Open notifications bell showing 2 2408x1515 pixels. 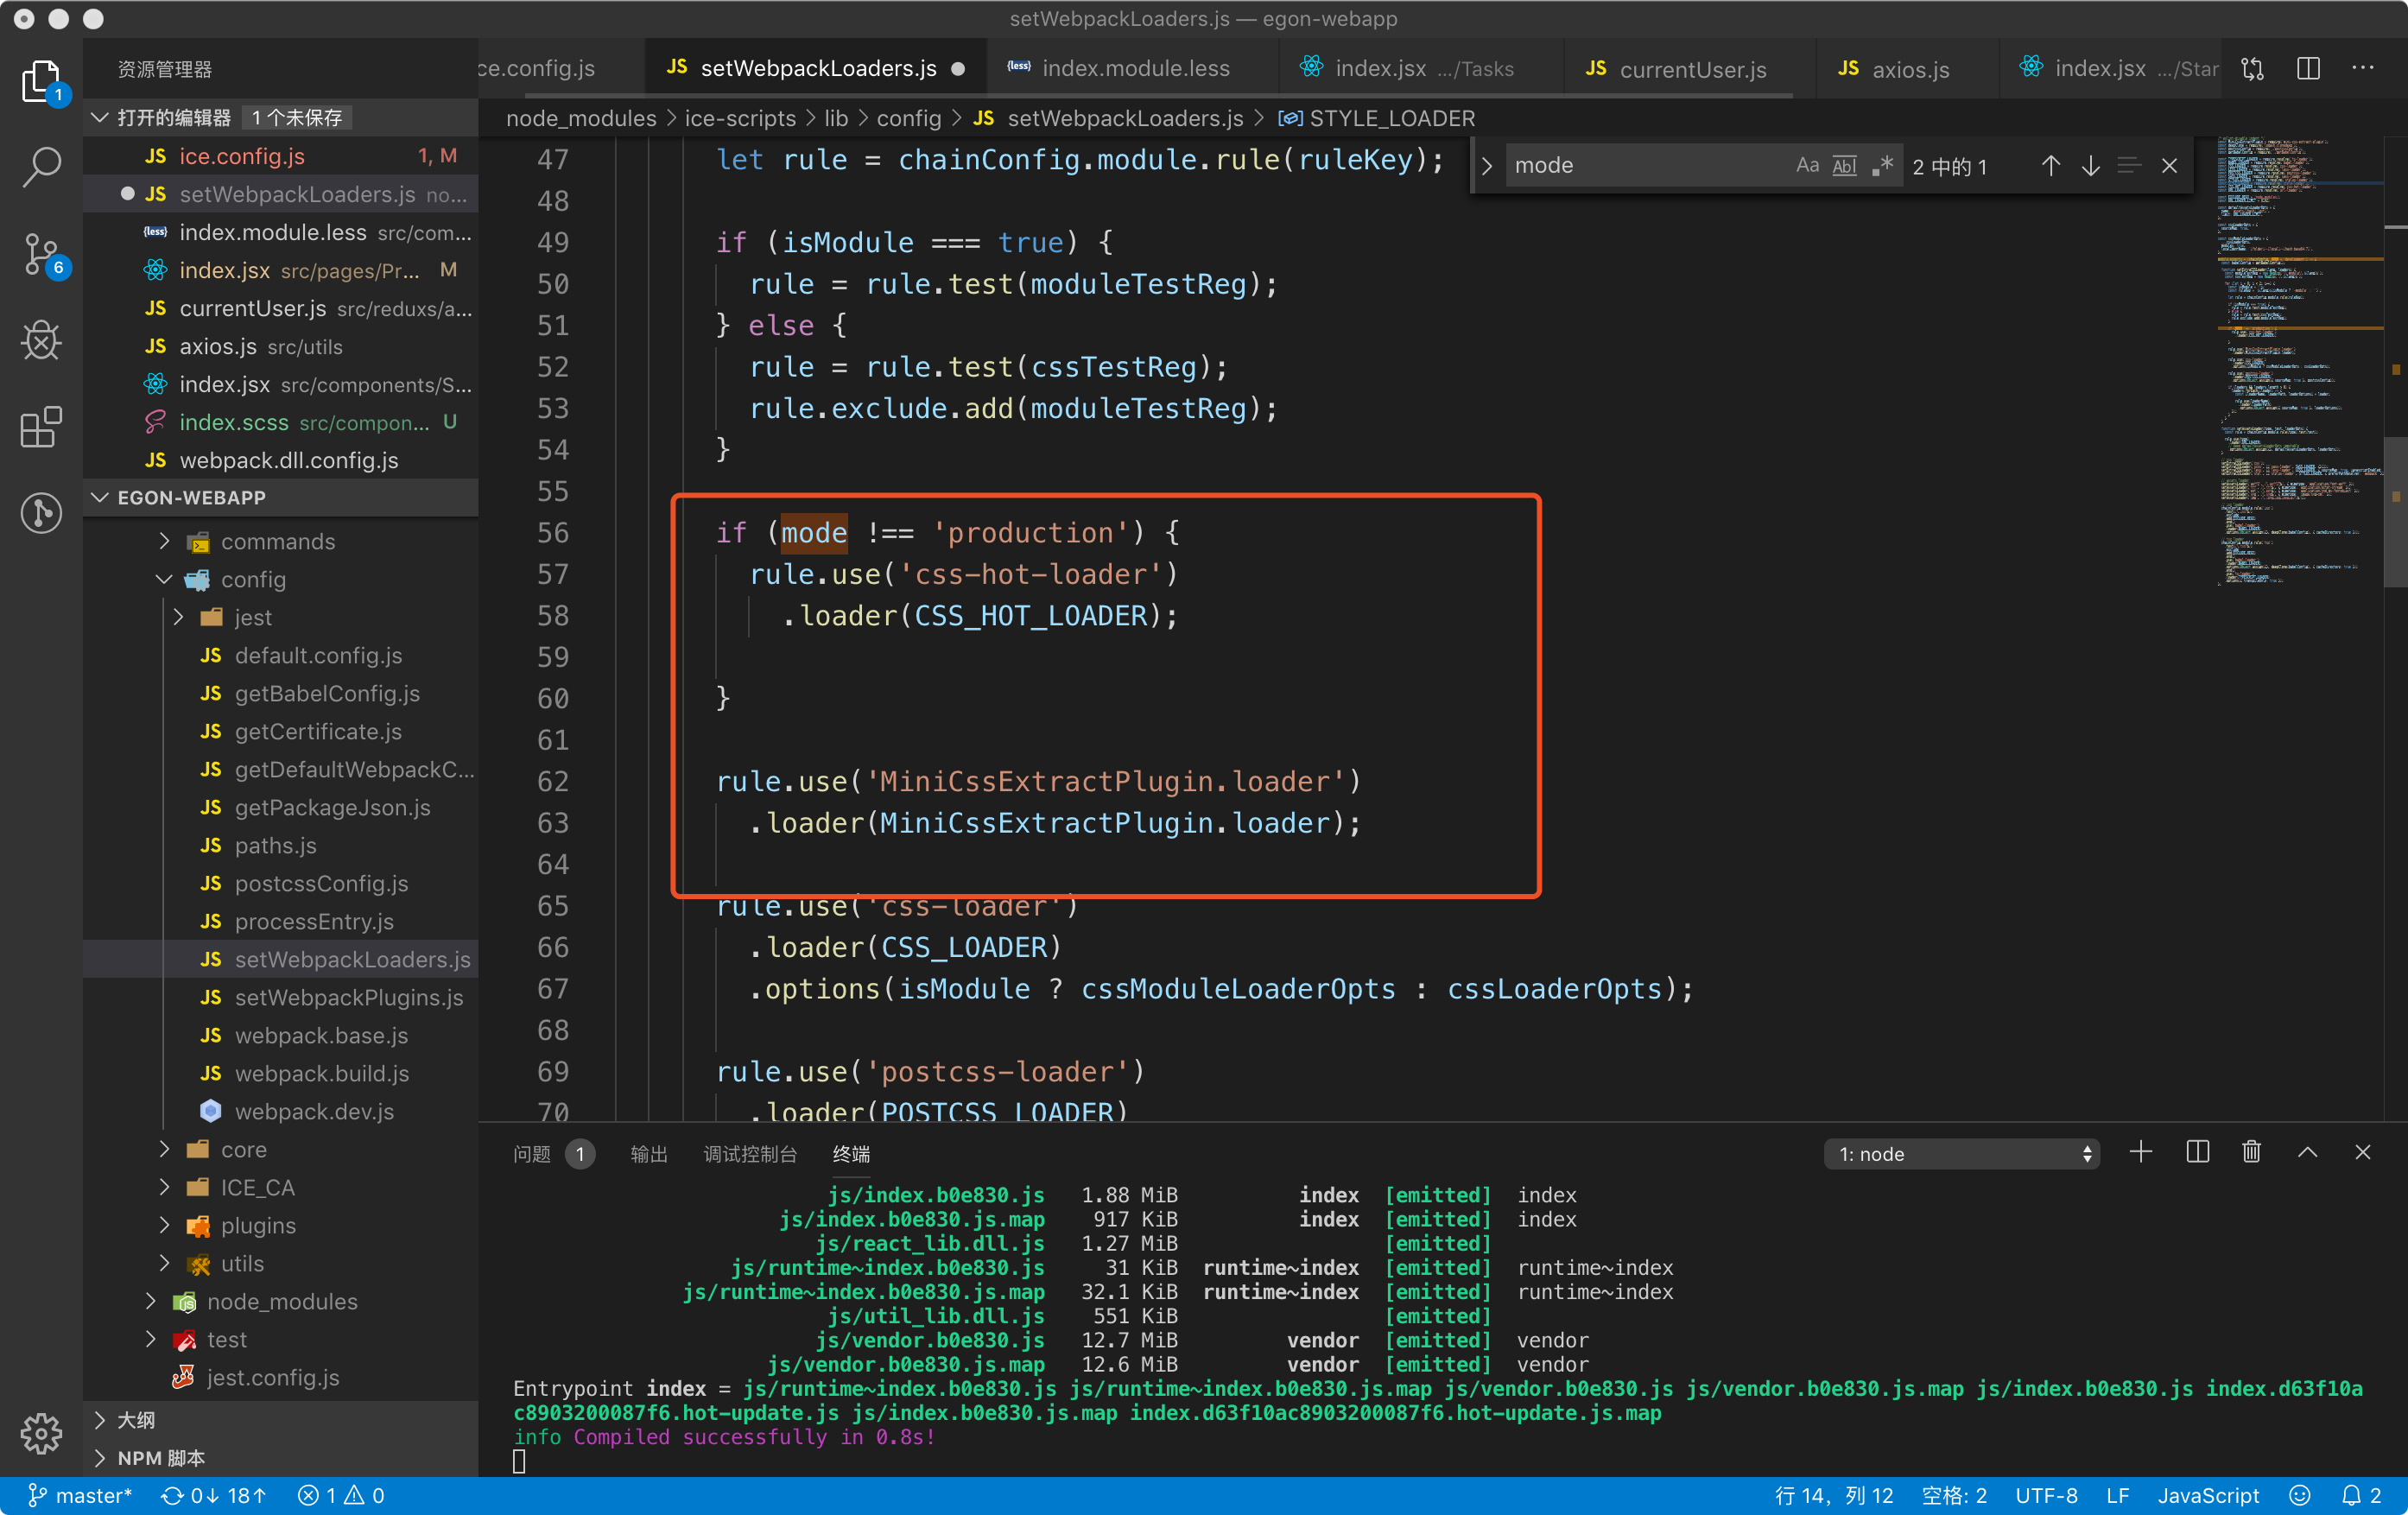click(x=2361, y=1495)
